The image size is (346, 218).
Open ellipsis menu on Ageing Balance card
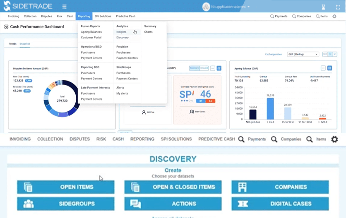pos(323,68)
